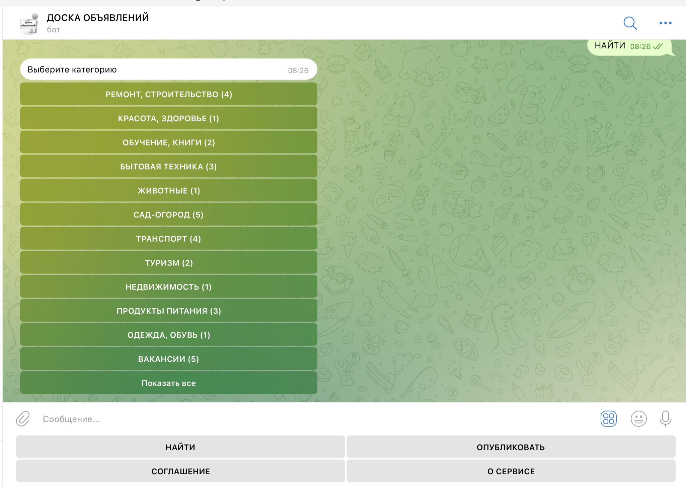Click the paperclip attach file icon

(x=23, y=418)
